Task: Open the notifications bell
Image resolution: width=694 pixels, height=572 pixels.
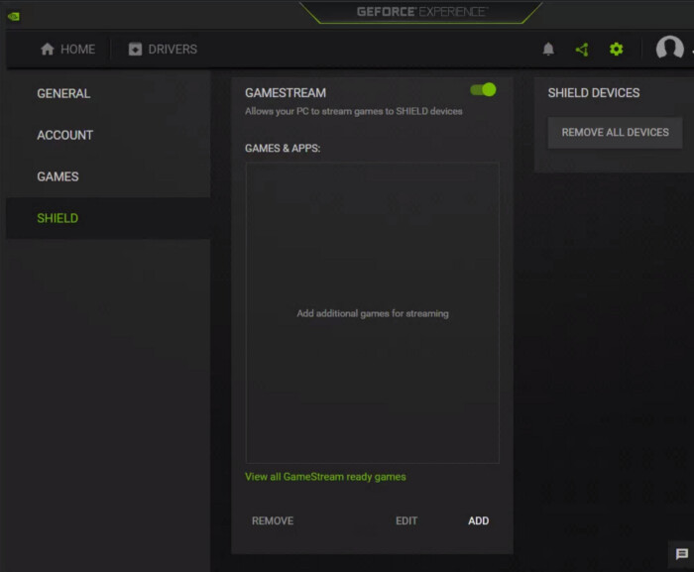Action: click(548, 50)
